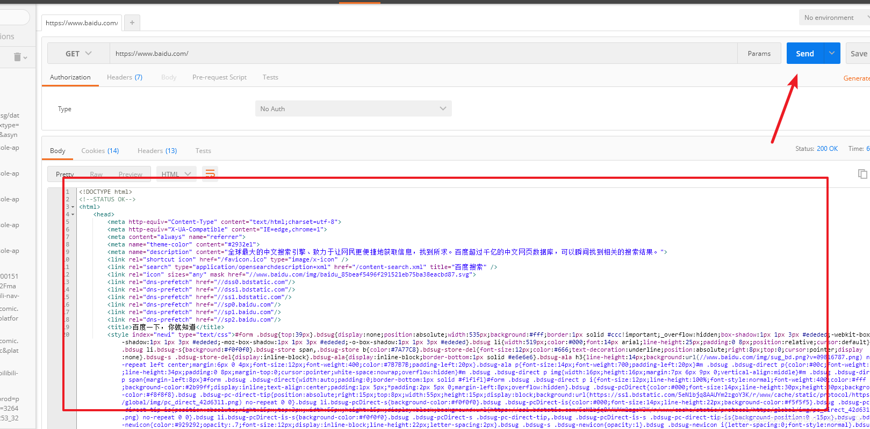Click the <!--STATUS OK--> comment line
870x429 pixels.
107,199
